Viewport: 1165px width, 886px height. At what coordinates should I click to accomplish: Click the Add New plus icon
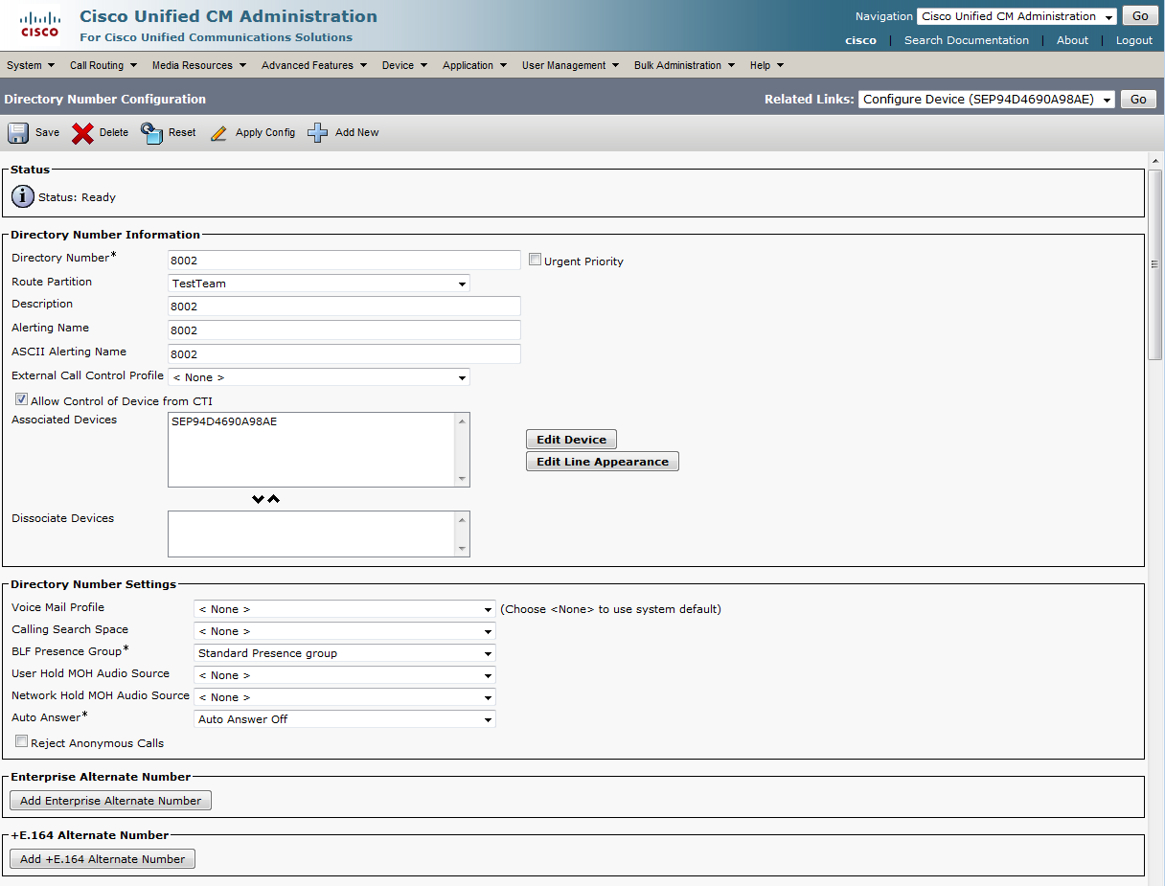[317, 133]
